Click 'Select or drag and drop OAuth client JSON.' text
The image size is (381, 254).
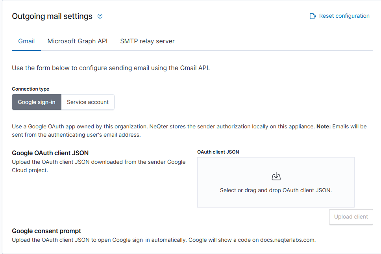point(276,190)
